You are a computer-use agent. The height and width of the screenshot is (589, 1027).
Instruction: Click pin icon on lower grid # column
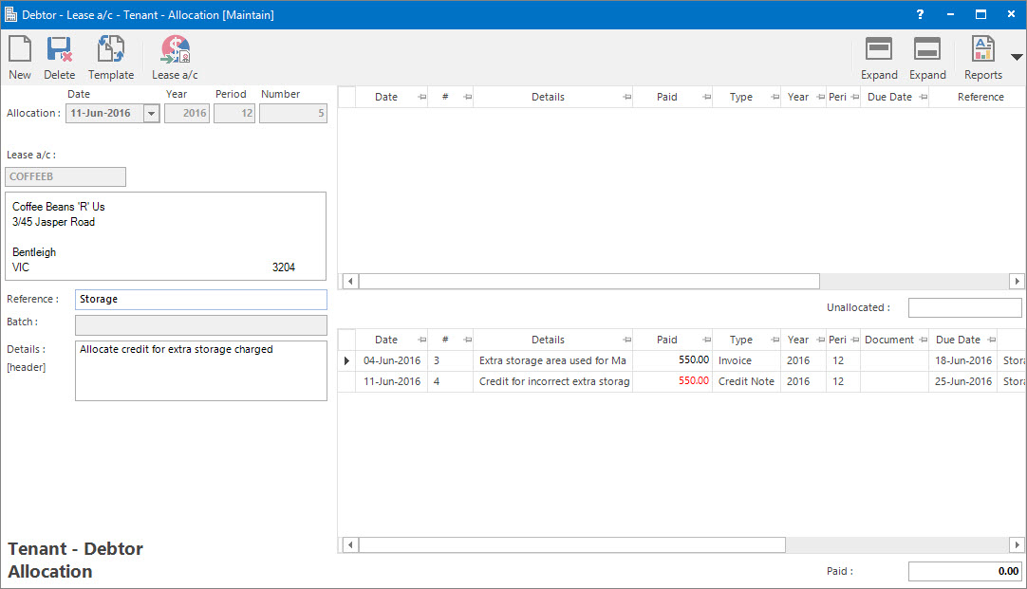[x=468, y=340]
